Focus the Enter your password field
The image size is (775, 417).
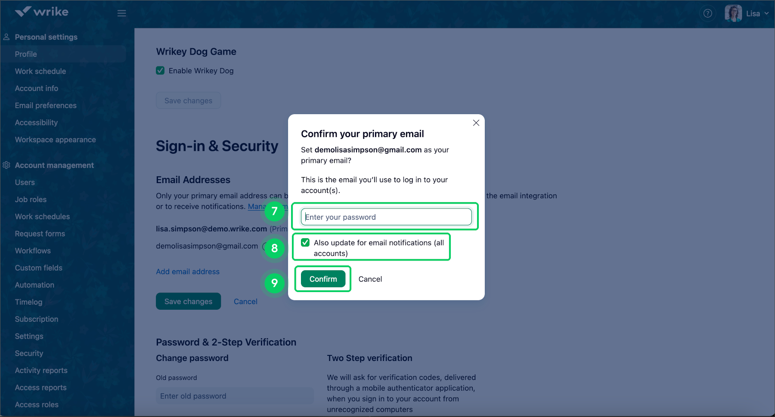[x=386, y=217]
